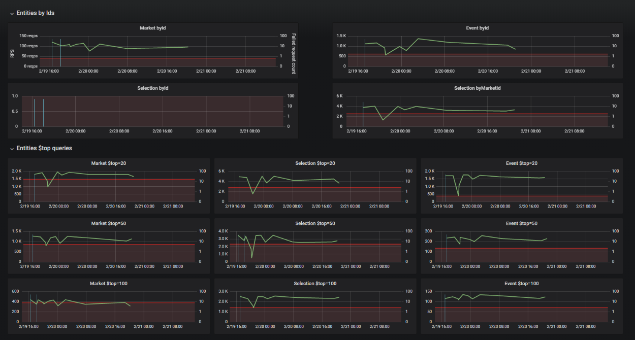Open the Market $top=50 panel title menu
Screen dimensions: 635x340
point(109,223)
